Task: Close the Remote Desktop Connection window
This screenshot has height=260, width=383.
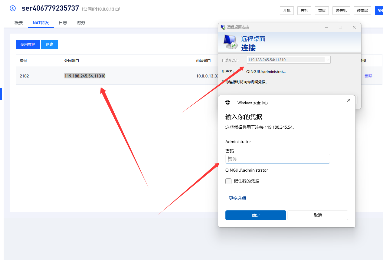Action: pos(354,27)
